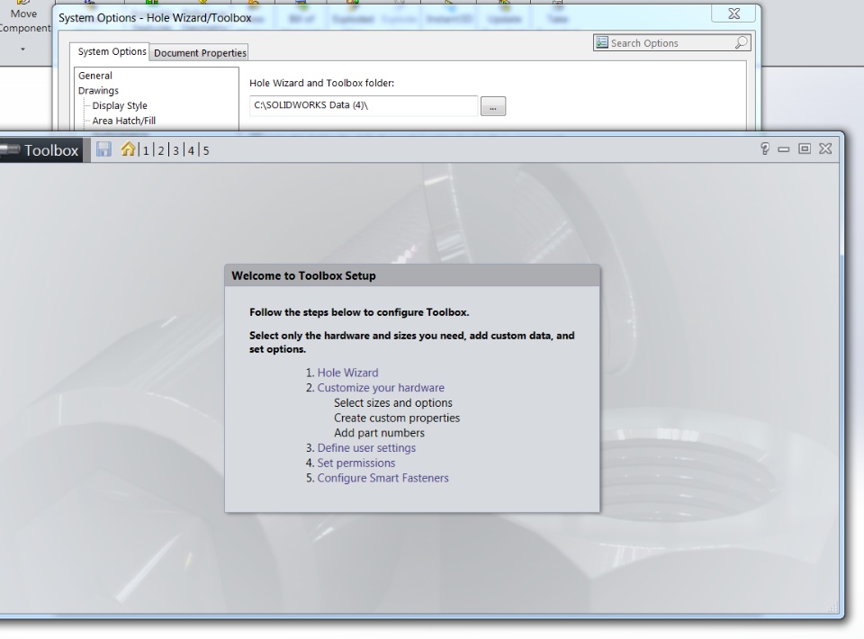Select Drawings in the options tree
Screen dimensions: 864x639
click(x=98, y=90)
